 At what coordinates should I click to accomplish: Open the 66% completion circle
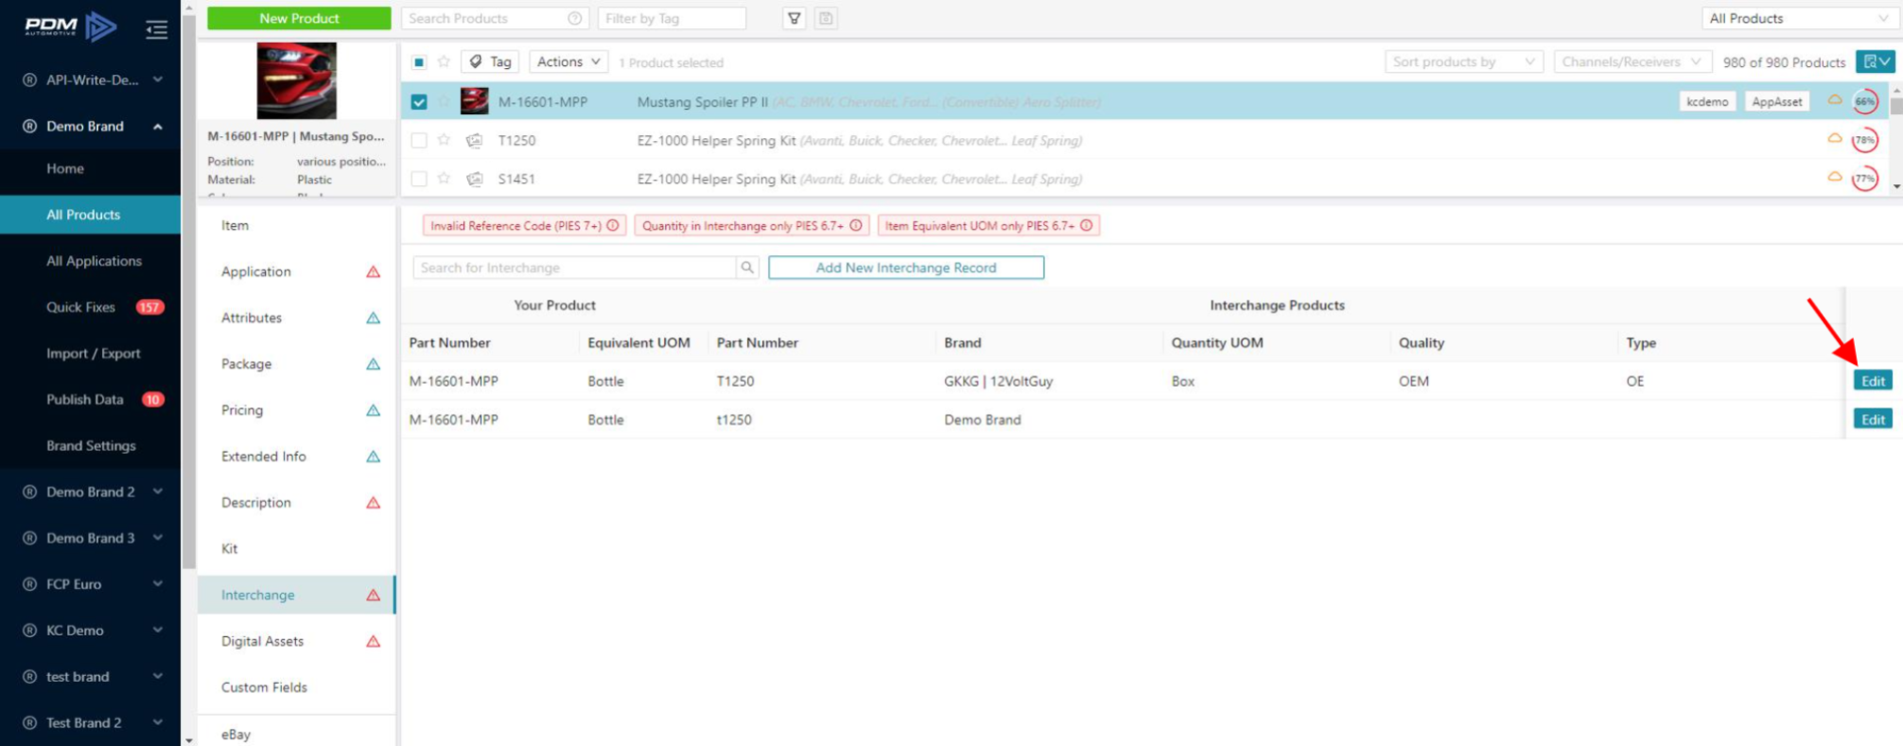click(1864, 101)
